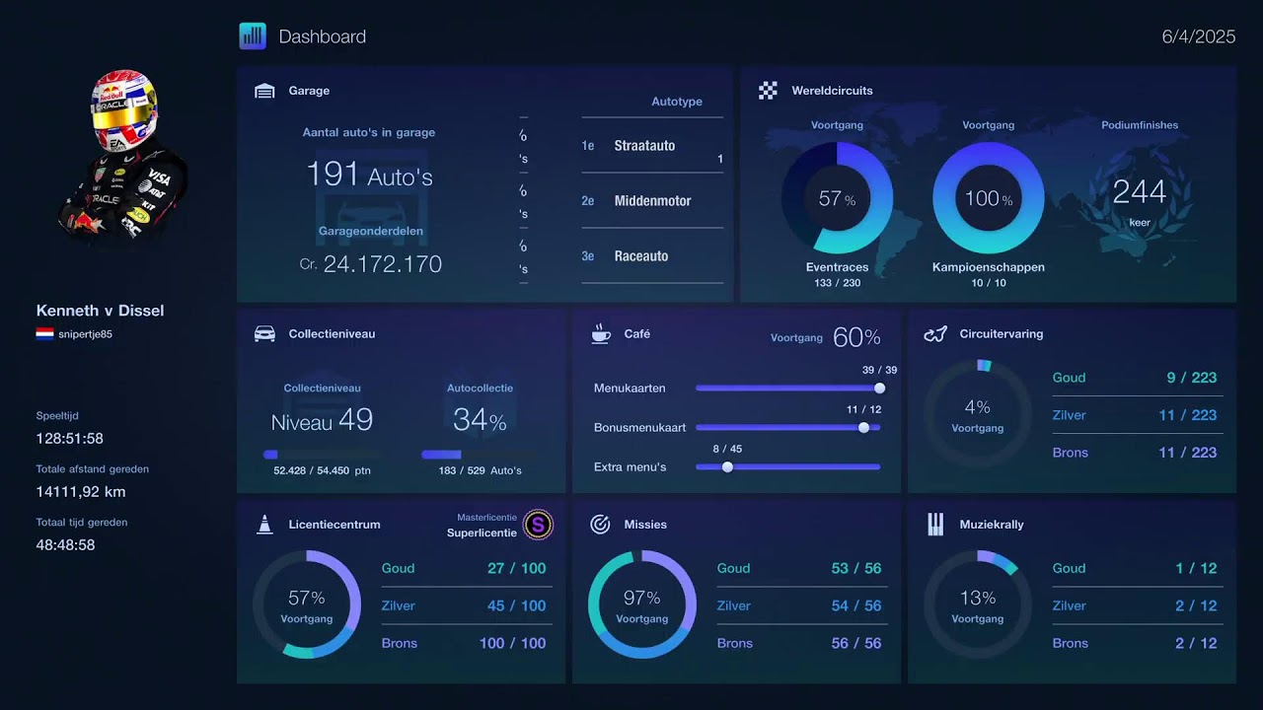Click Licentiecentrum Brons 100 / 100 row
The image size is (1263, 710).
coord(467,643)
